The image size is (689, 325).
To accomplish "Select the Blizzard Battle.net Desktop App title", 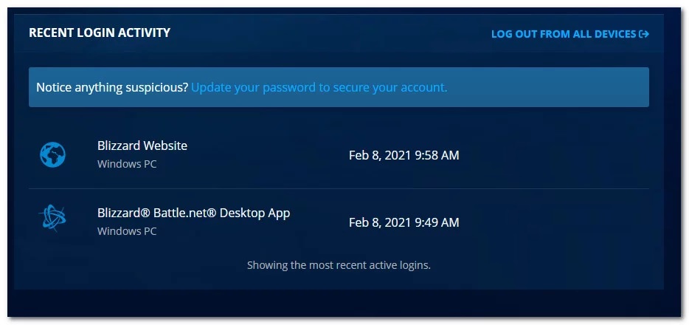I will (x=194, y=213).
